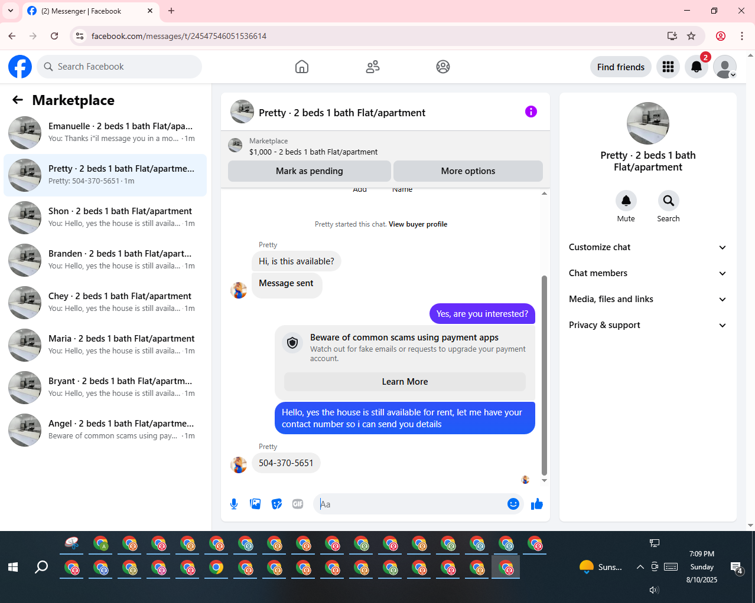Open View buyer profile link
The height and width of the screenshot is (603, 755).
[418, 224]
